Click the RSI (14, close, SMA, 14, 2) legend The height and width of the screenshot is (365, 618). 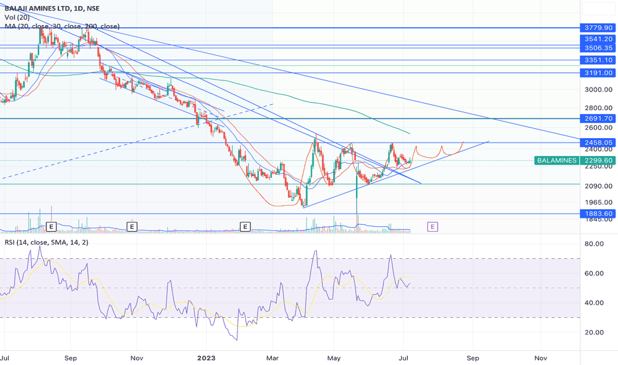point(46,242)
